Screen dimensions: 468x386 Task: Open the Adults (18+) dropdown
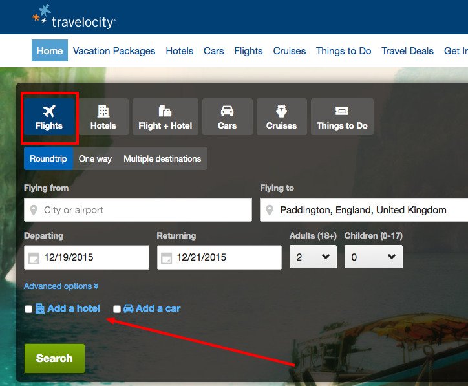pyautogui.click(x=313, y=257)
